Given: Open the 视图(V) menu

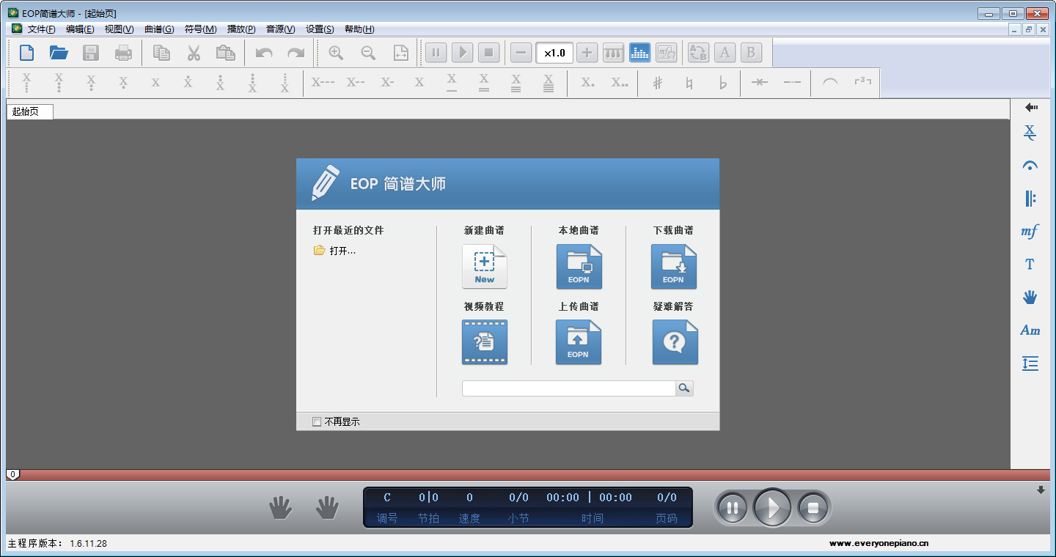Looking at the screenshot, I should 119,29.
